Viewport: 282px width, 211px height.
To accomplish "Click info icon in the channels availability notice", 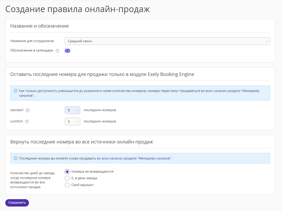I will click(x=16, y=91).
